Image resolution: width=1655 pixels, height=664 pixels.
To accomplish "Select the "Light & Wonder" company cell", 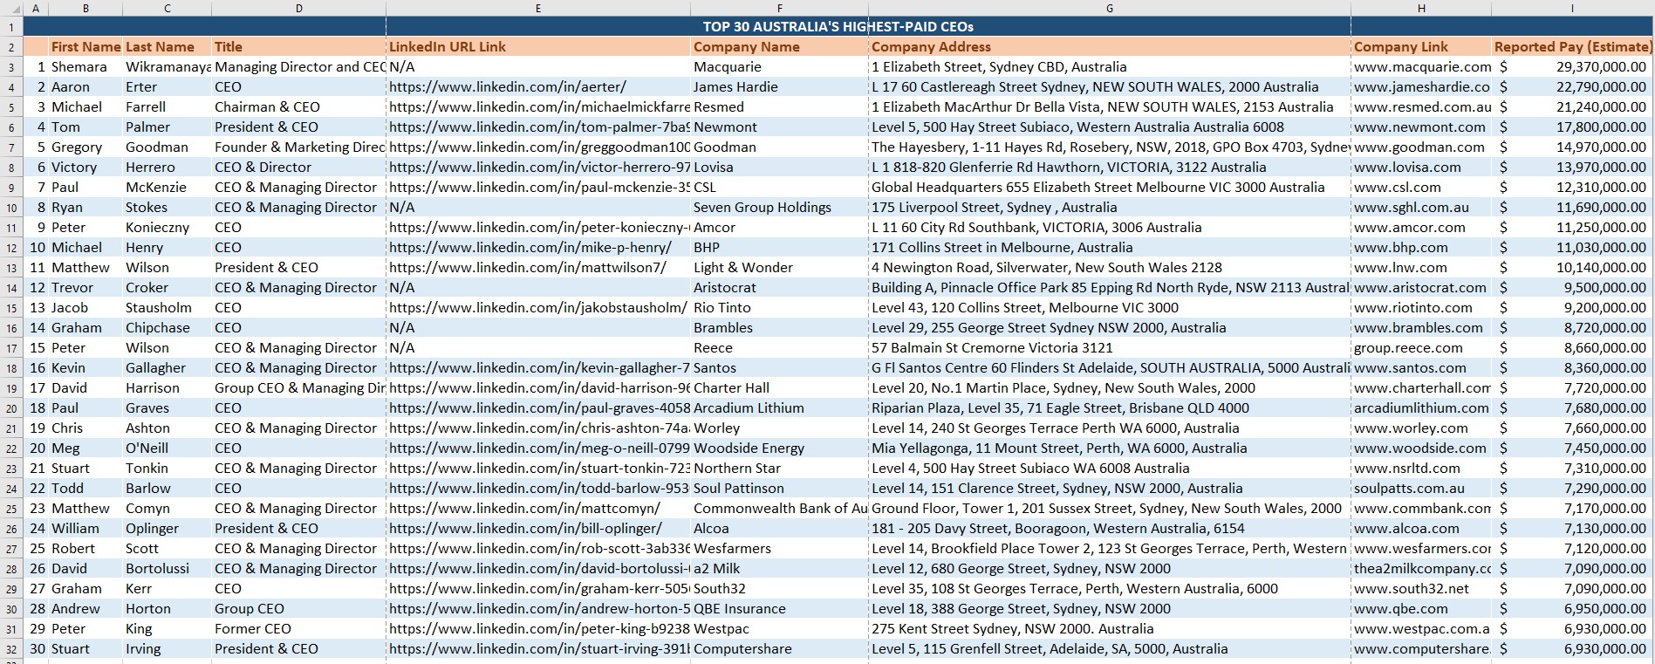I will coord(780,268).
